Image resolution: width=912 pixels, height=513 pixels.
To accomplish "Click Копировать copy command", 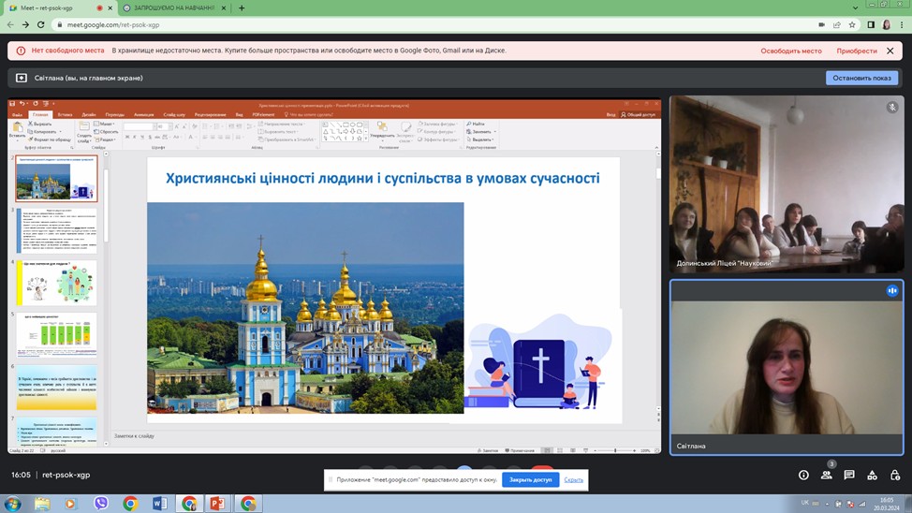I will click(42, 131).
